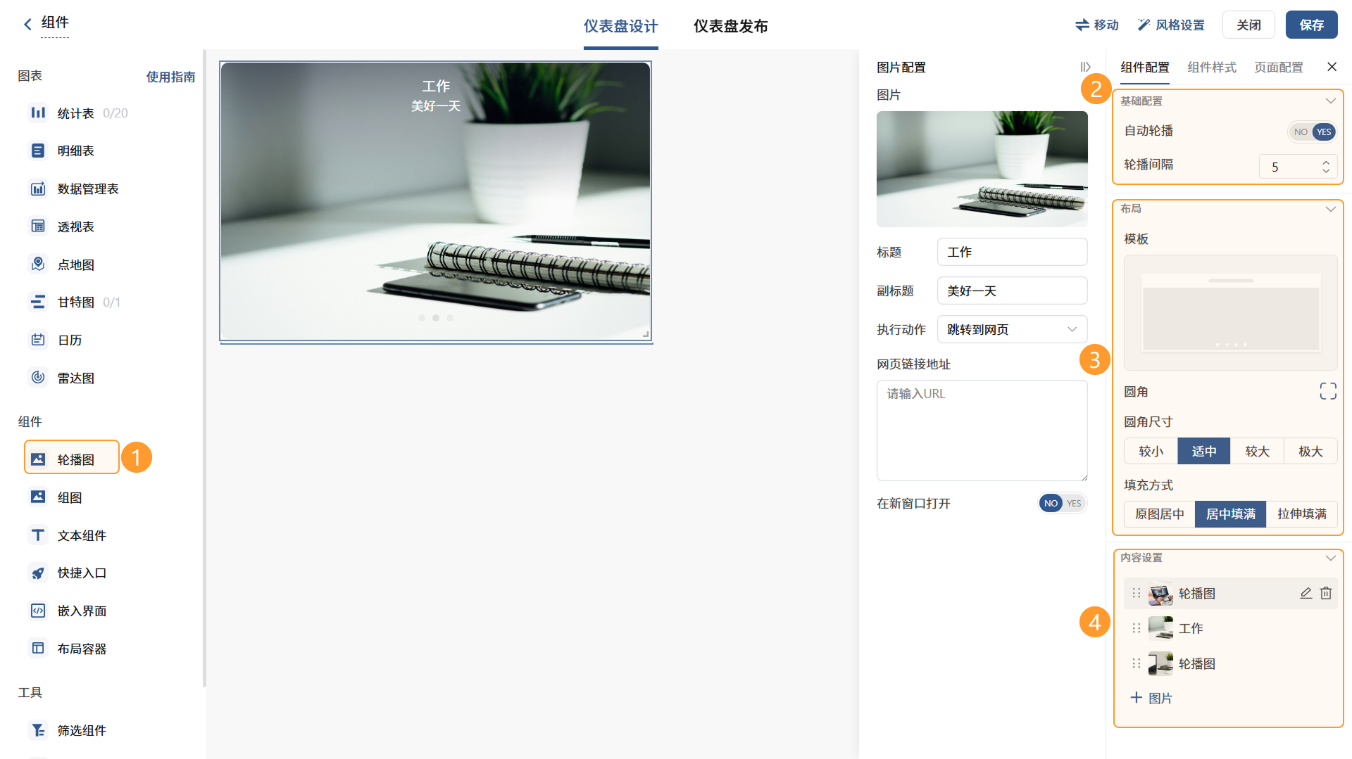Select the 文本组件 text icon

point(38,535)
